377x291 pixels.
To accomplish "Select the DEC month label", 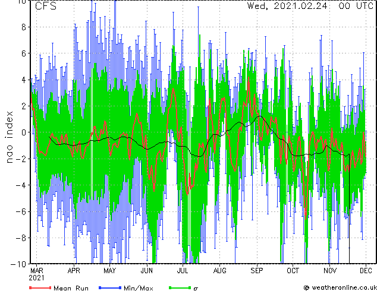I will coord(366,271).
